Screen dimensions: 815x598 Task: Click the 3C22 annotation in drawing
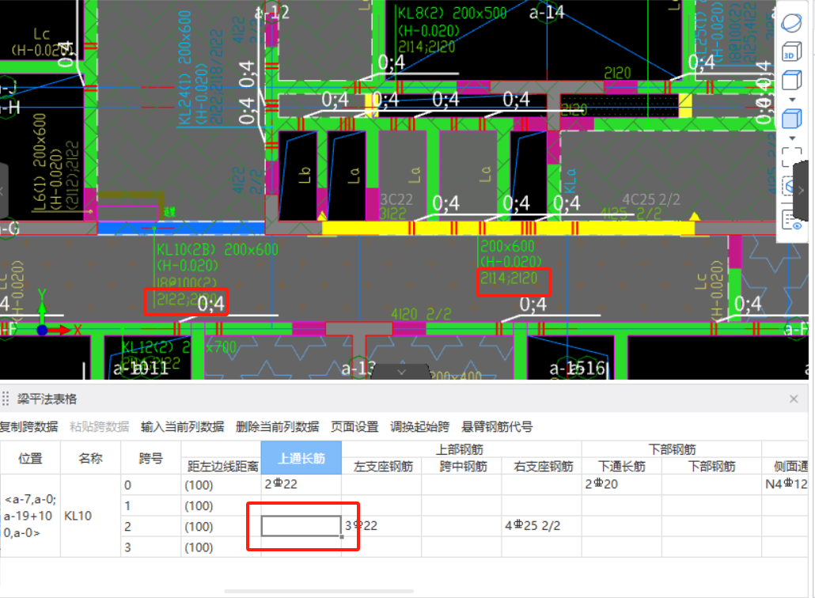396,199
